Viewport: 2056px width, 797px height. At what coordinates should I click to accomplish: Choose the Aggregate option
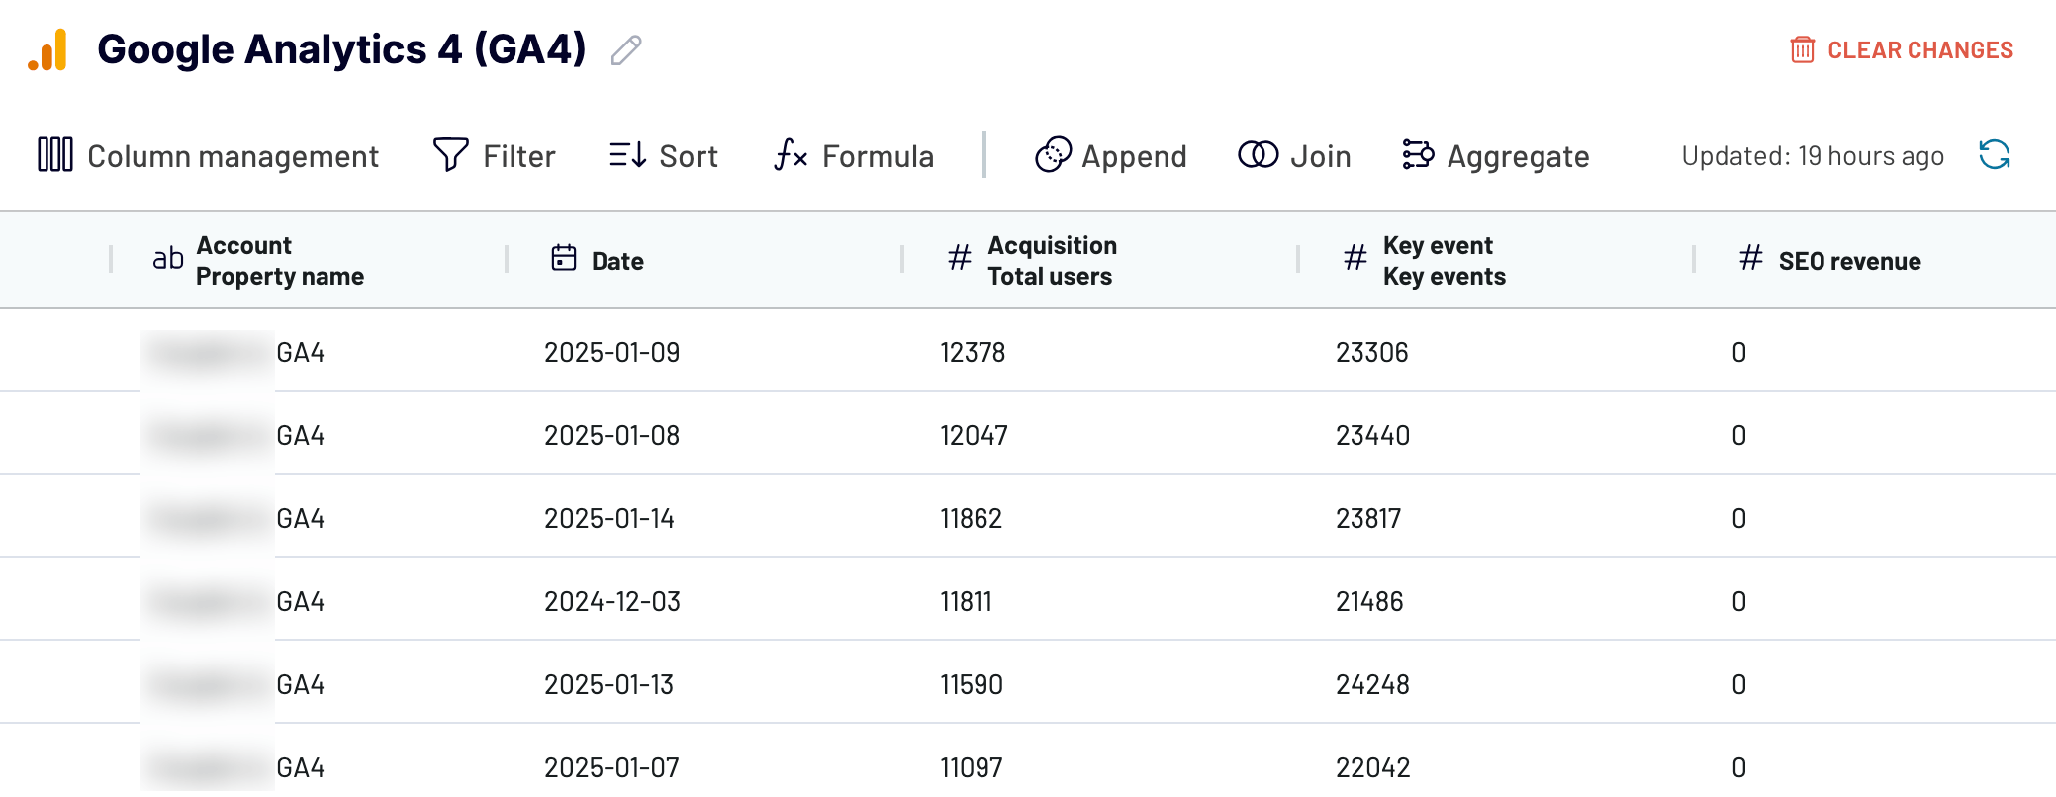pos(1496,156)
